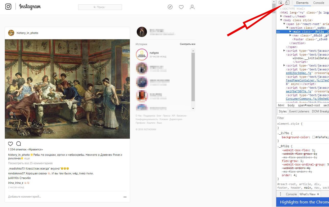Click the #fafafa background-color swatch
Viewport: 329px width, 207px height.
click(x=314, y=137)
